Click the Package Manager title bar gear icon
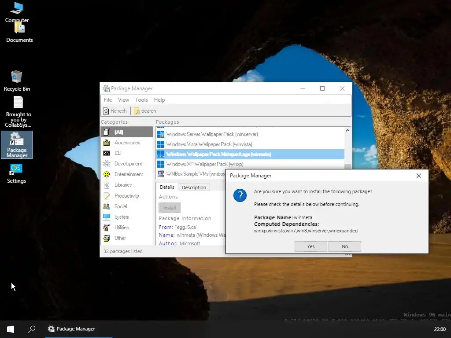 106,88
